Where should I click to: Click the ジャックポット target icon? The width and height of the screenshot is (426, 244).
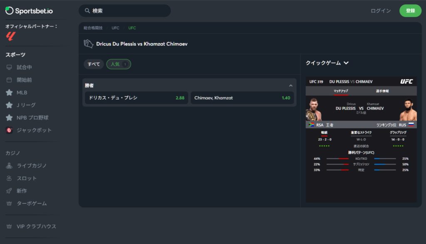[9, 130]
